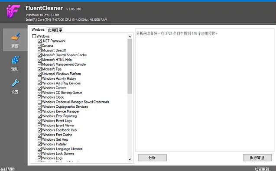Image resolution: width=276 pixels, height=171 pixels.
Task: Click the v1.05.010 version label
Action: 74,9
